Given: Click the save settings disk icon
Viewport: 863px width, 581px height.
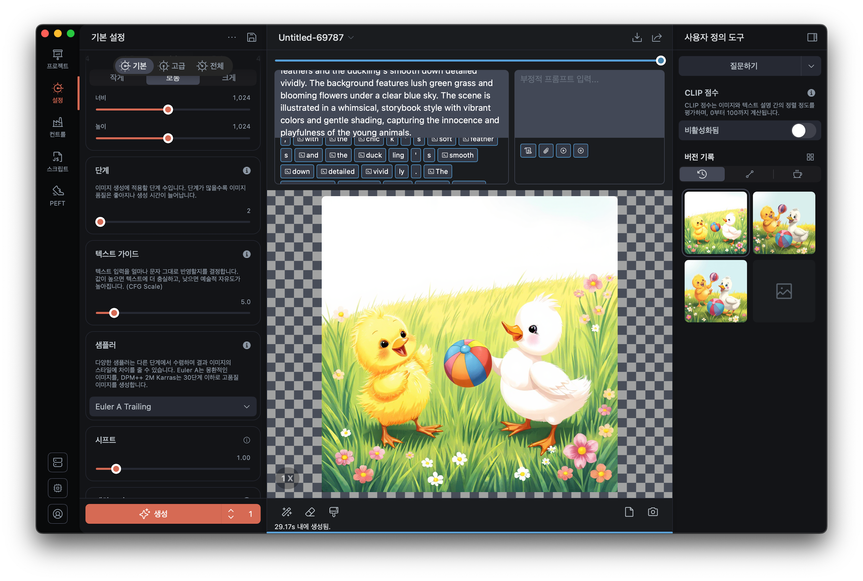Looking at the screenshot, I should 252,37.
